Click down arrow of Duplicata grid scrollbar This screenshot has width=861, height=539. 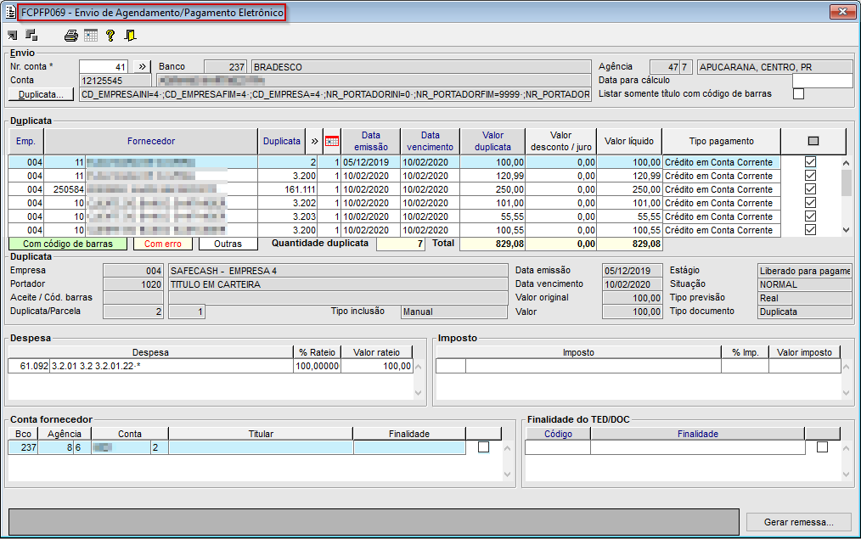847,231
